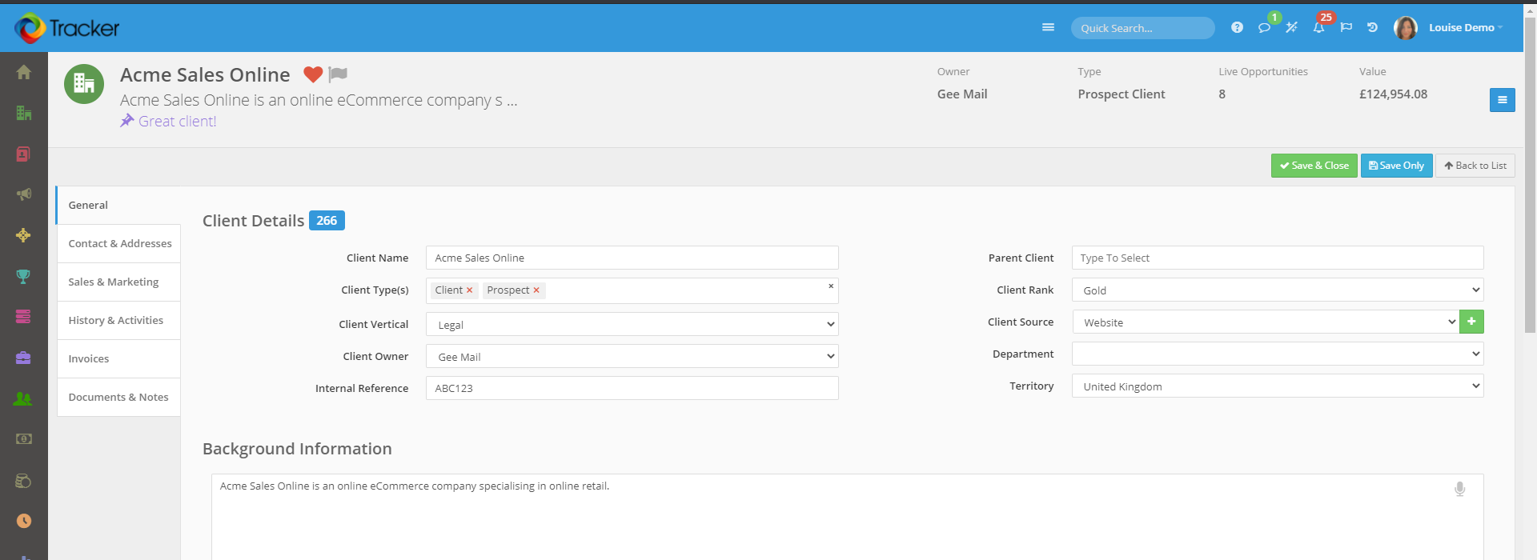The height and width of the screenshot is (560, 1537).
Task: Click the help question mark icon
Action: pyautogui.click(x=1237, y=28)
